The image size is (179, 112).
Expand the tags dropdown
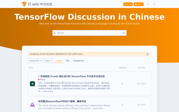pos(49,61)
